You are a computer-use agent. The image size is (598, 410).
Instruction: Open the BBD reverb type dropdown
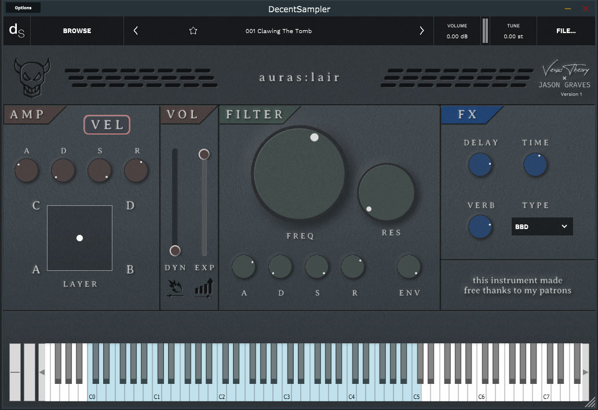click(542, 227)
